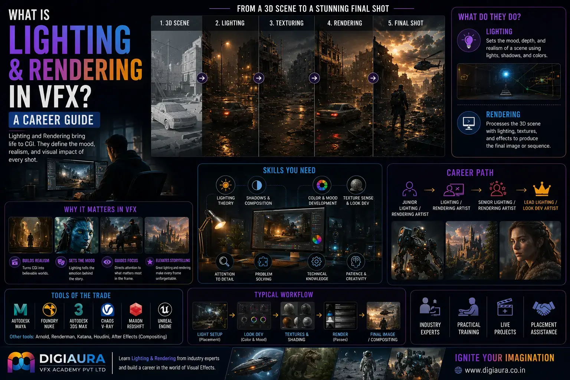Screen dimensions: 570x380
Task: Open the woman portrait in Career Path
Action: click(530, 250)
